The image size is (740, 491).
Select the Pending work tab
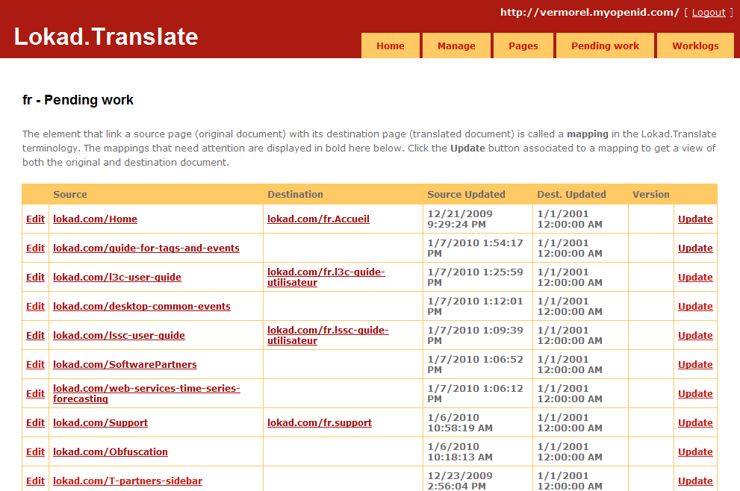point(605,46)
